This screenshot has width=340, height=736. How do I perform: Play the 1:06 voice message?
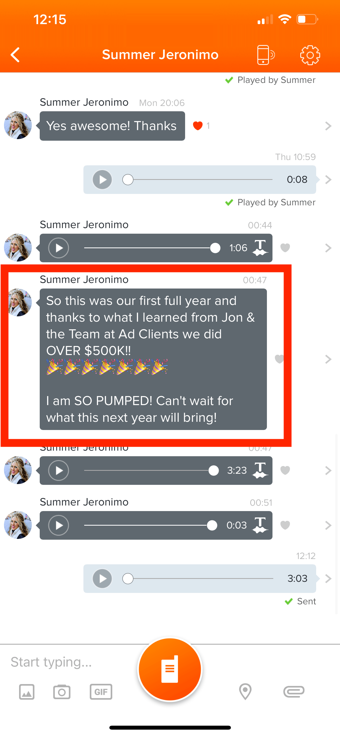tap(59, 248)
